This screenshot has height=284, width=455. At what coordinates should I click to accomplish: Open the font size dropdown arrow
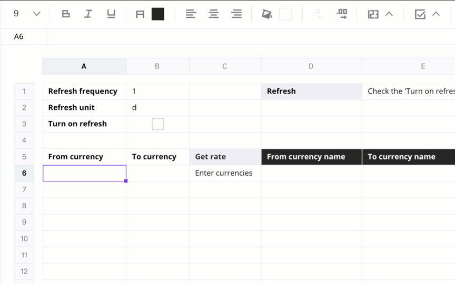click(36, 14)
